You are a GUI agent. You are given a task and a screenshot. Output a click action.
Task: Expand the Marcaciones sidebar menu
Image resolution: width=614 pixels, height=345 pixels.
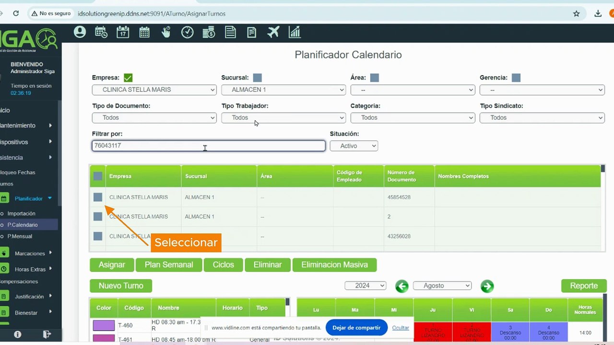click(50, 253)
